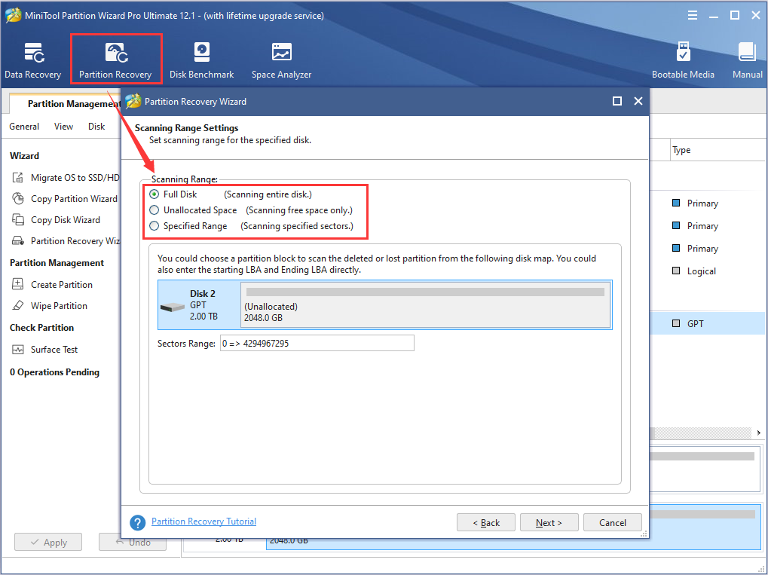This screenshot has height=575, width=768.
Task: Click the Disk 2 drive icon
Action: click(x=173, y=307)
